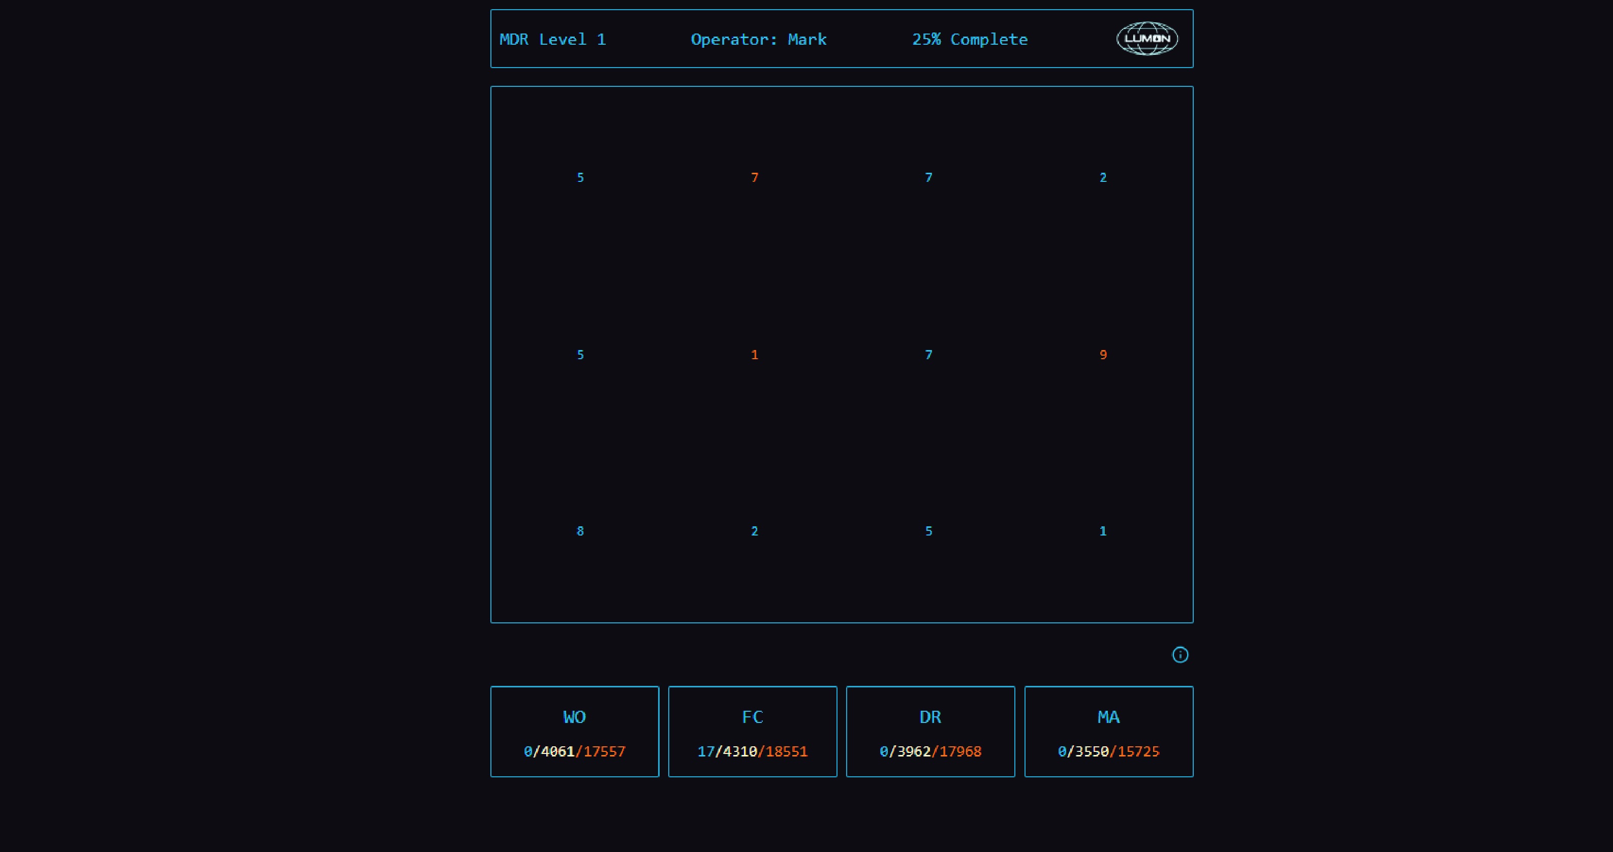Click the 25% Complete progress indicator
This screenshot has width=1613, height=852.
(x=969, y=39)
